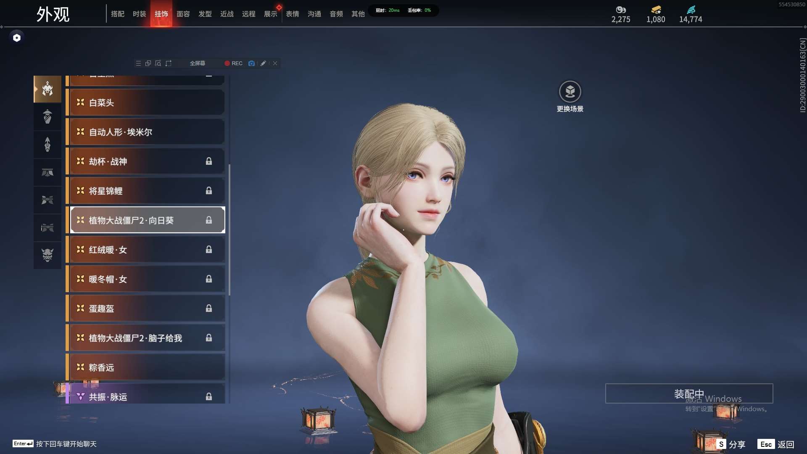This screenshot has height=454, width=807.
Task: Click the hexagon icon below the 外观 title
Action: [17, 38]
